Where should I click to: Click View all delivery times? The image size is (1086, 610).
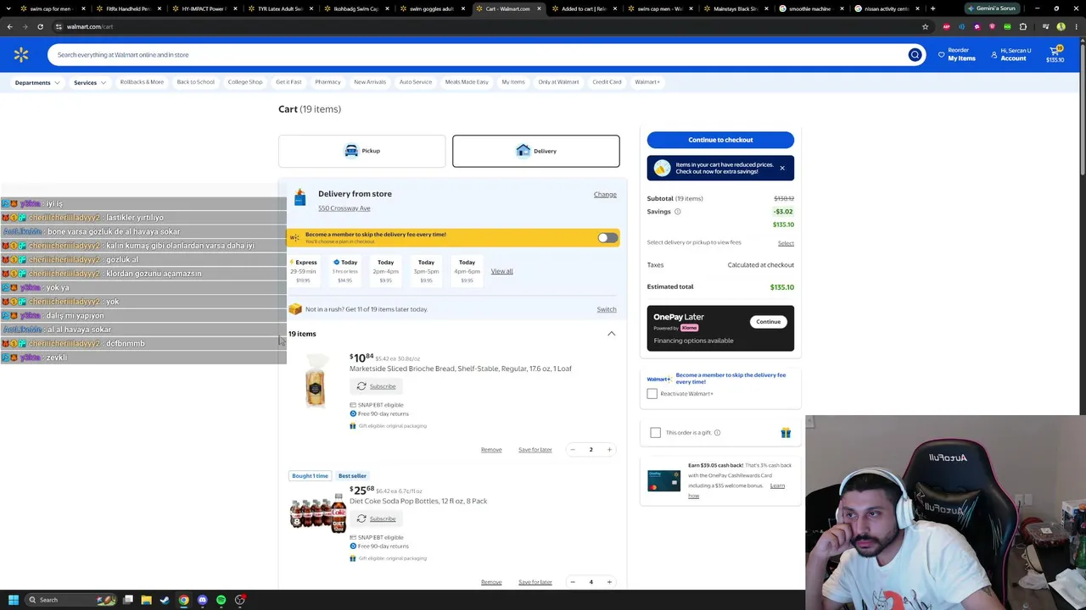click(x=501, y=271)
